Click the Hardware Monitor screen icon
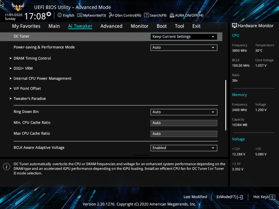The height and width of the screenshot is (209, 279). coord(235,26)
